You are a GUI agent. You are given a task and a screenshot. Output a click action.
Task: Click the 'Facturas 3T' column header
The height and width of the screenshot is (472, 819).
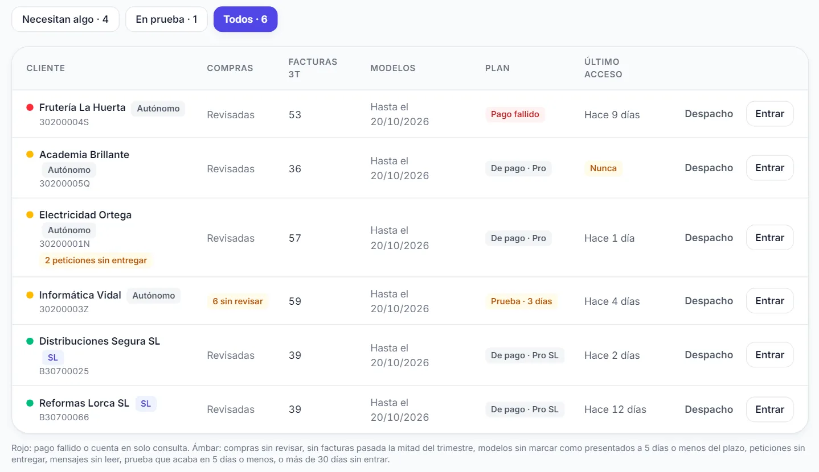313,68
